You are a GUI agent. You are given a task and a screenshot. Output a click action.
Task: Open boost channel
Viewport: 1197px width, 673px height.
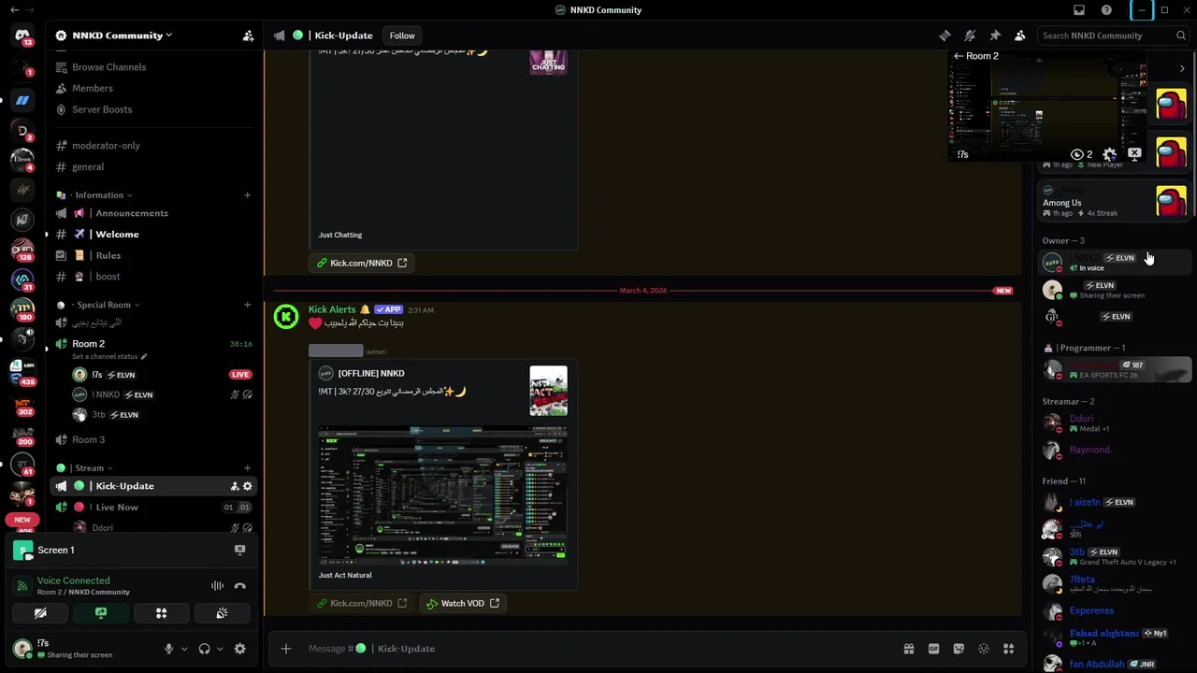[x=153, y=277]
